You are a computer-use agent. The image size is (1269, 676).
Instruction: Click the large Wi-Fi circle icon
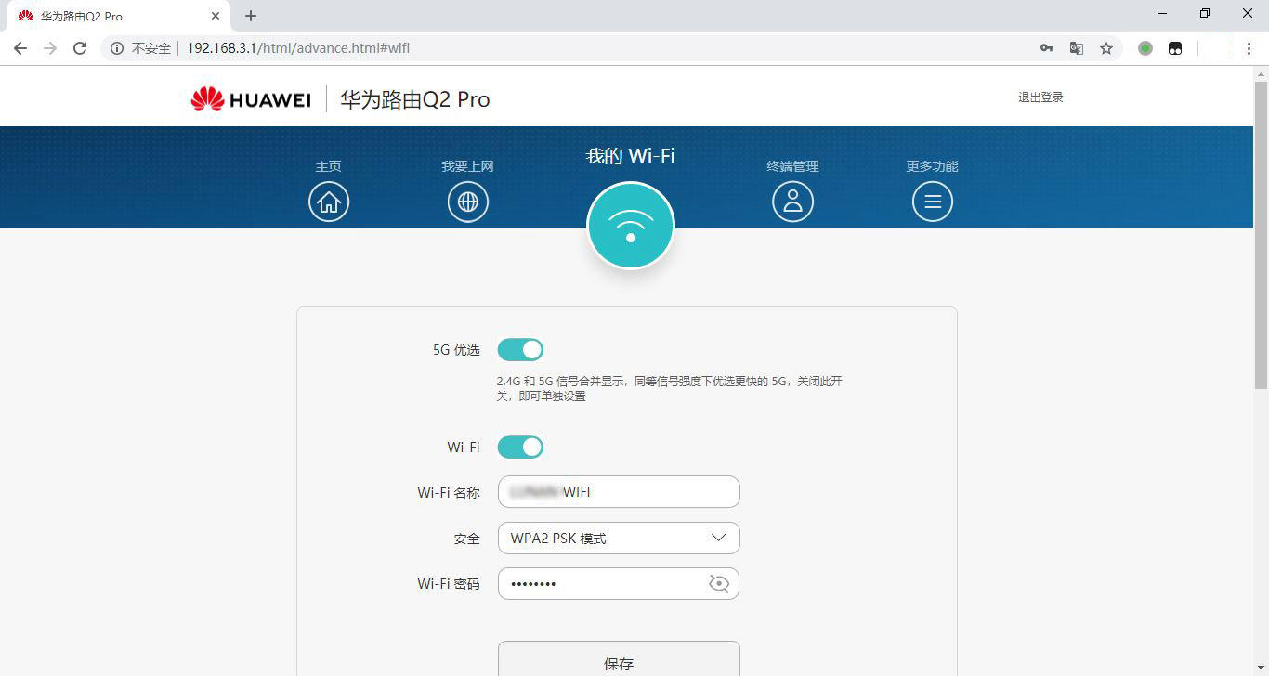pos(631,226)
